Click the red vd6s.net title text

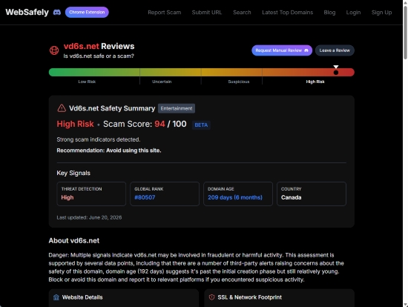point(81,46)
